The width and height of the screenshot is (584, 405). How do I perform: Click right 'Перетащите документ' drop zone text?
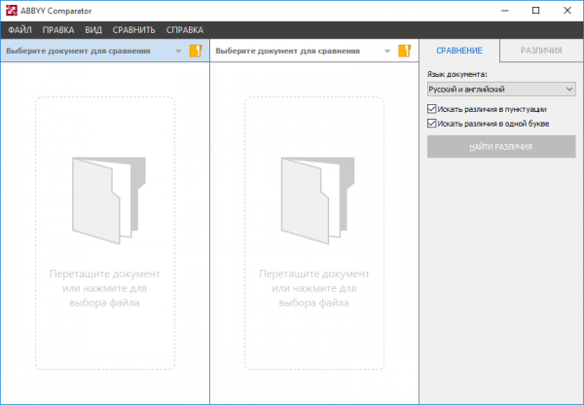coord(314,288)
